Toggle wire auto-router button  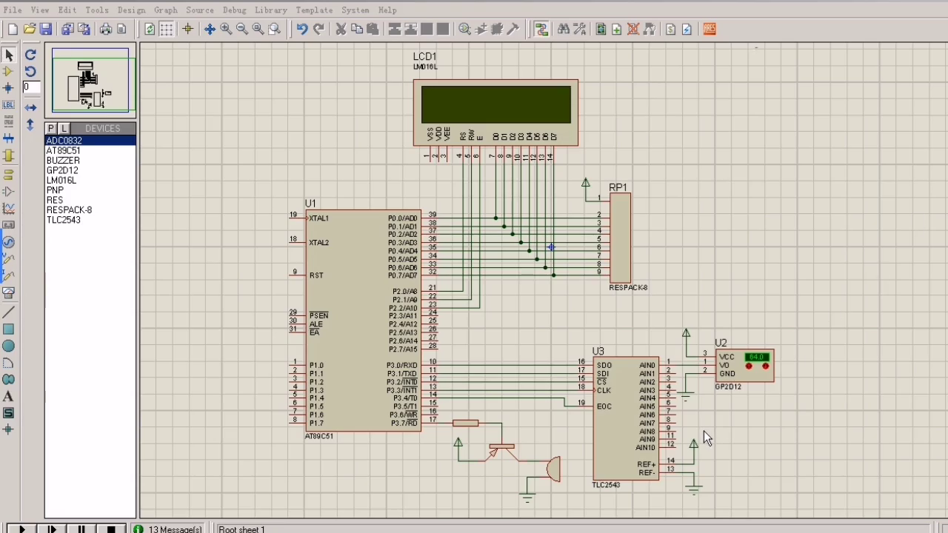pyautogui.click(x=541, y=29)
